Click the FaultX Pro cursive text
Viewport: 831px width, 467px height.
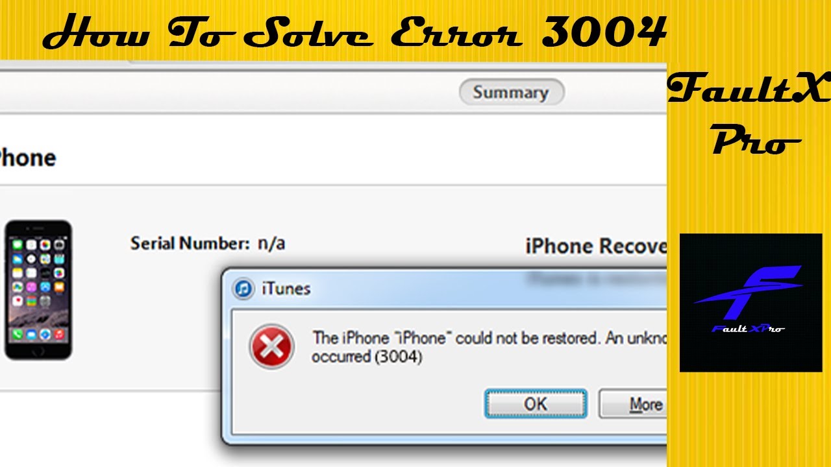[750, 114]
